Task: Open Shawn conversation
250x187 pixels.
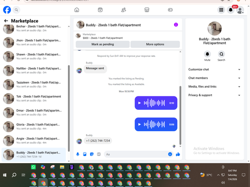Action: (34, 56)
